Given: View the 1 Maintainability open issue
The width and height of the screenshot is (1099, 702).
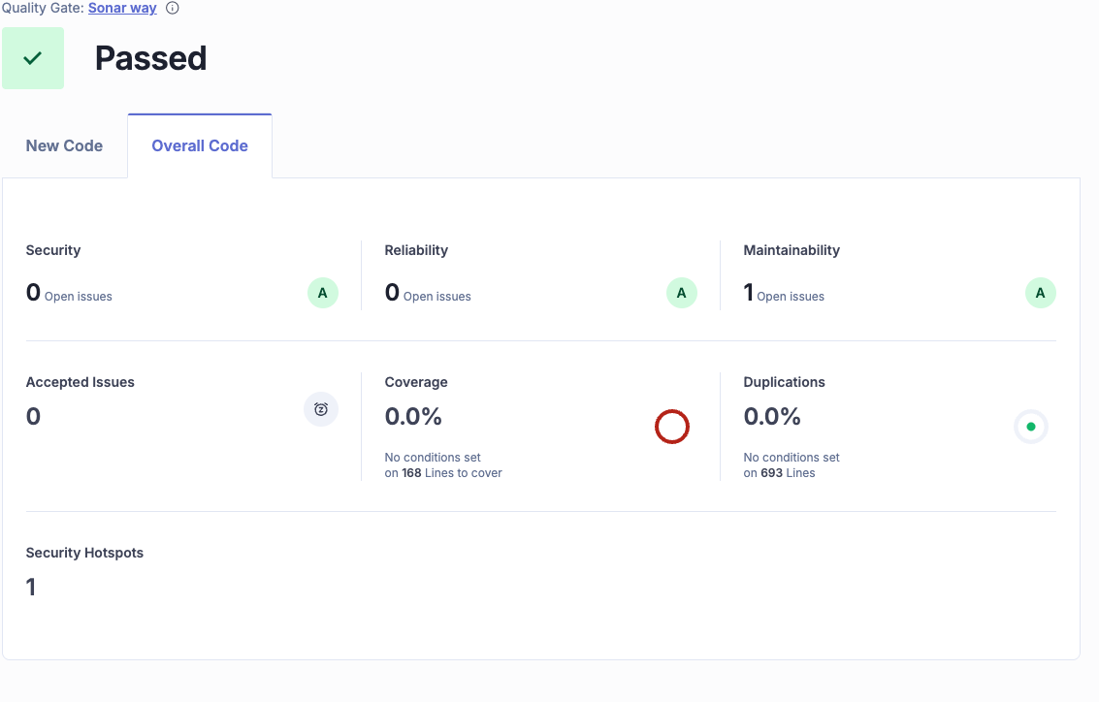Looking at the screenshot, I should 749,293.
